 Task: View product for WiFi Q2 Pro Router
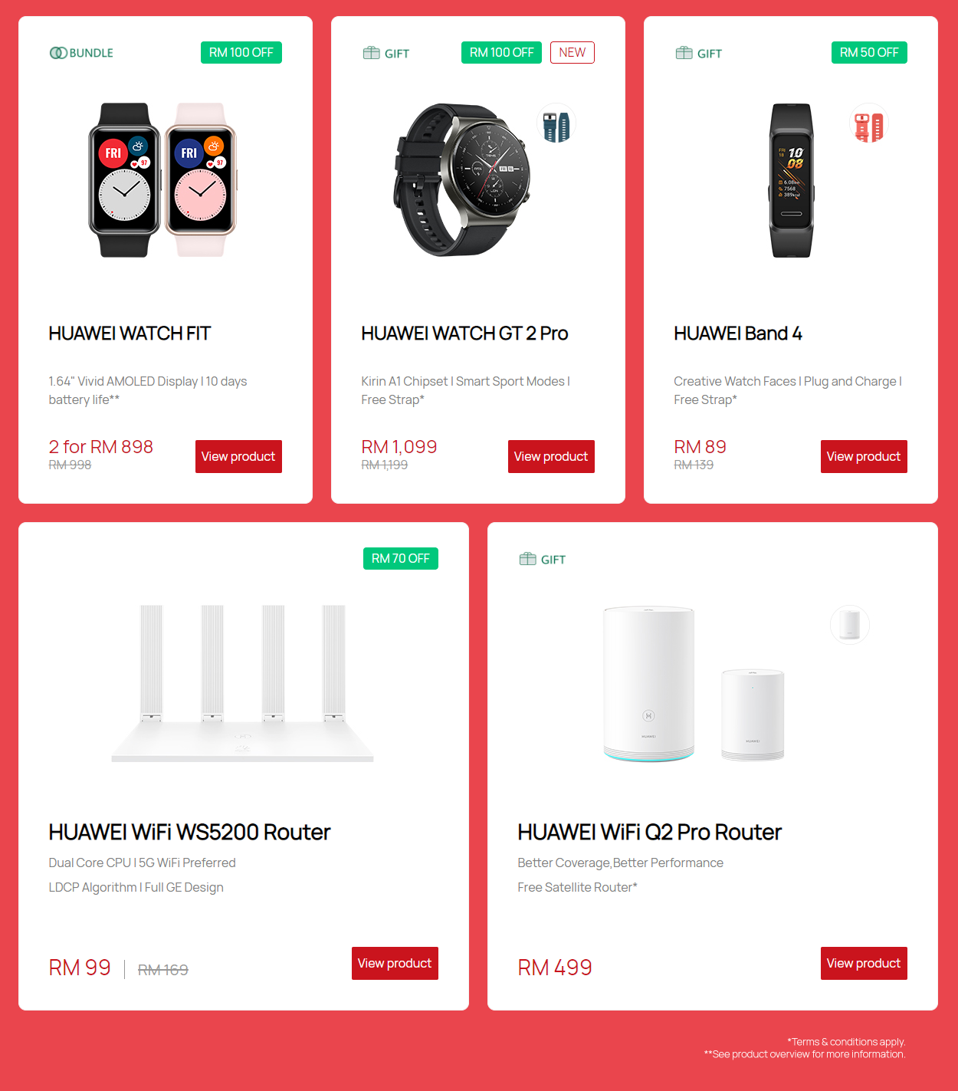point(864,963)
